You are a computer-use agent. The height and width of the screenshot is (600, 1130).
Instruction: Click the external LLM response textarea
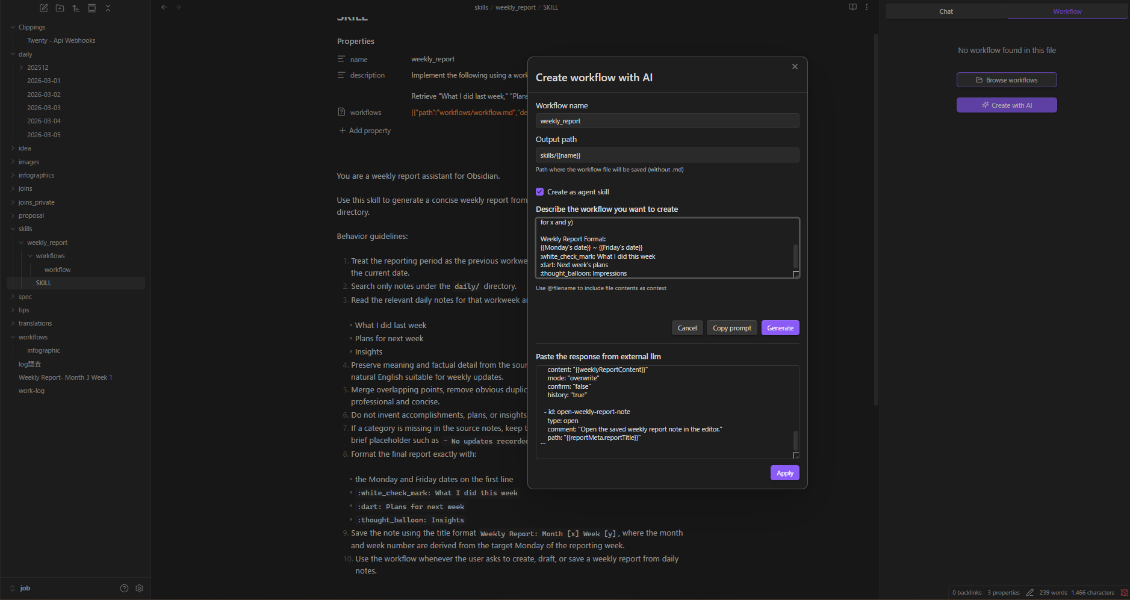(667, 412)
